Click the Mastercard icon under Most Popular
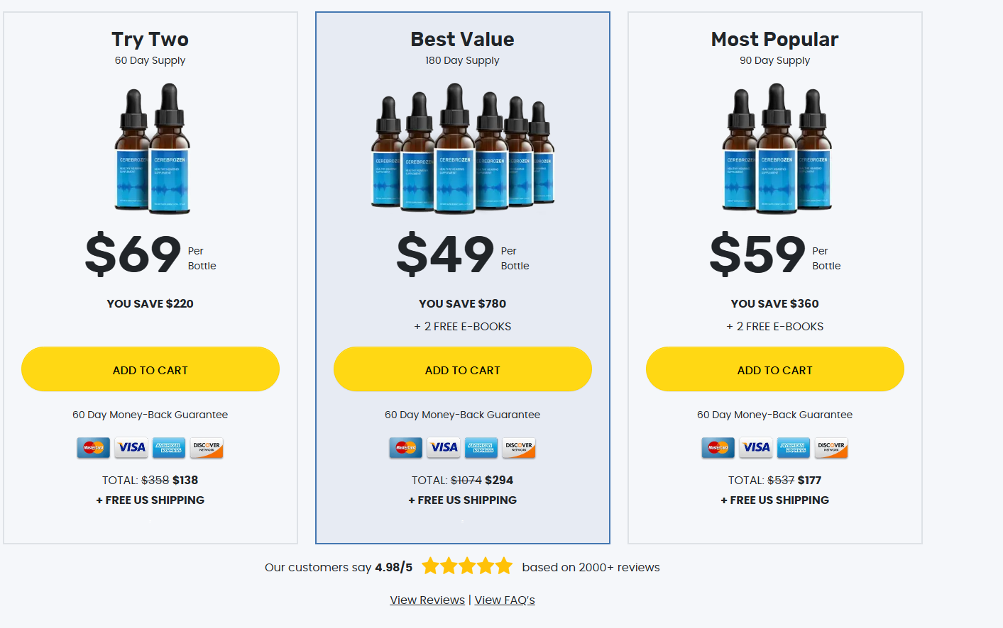 718,447
